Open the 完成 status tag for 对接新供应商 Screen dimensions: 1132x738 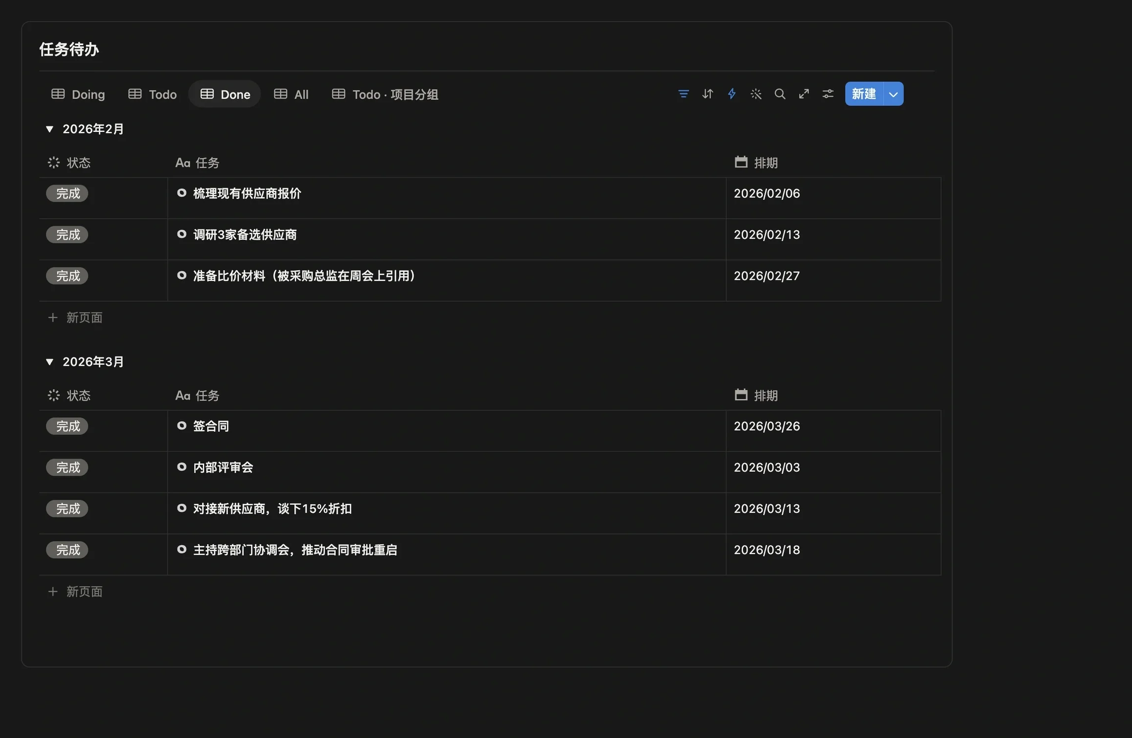point(67,509)
